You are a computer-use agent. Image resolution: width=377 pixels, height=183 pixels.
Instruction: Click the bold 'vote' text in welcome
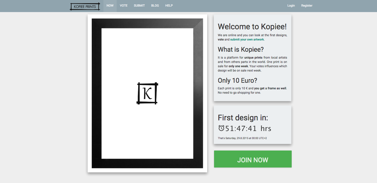tap(220, 39)
